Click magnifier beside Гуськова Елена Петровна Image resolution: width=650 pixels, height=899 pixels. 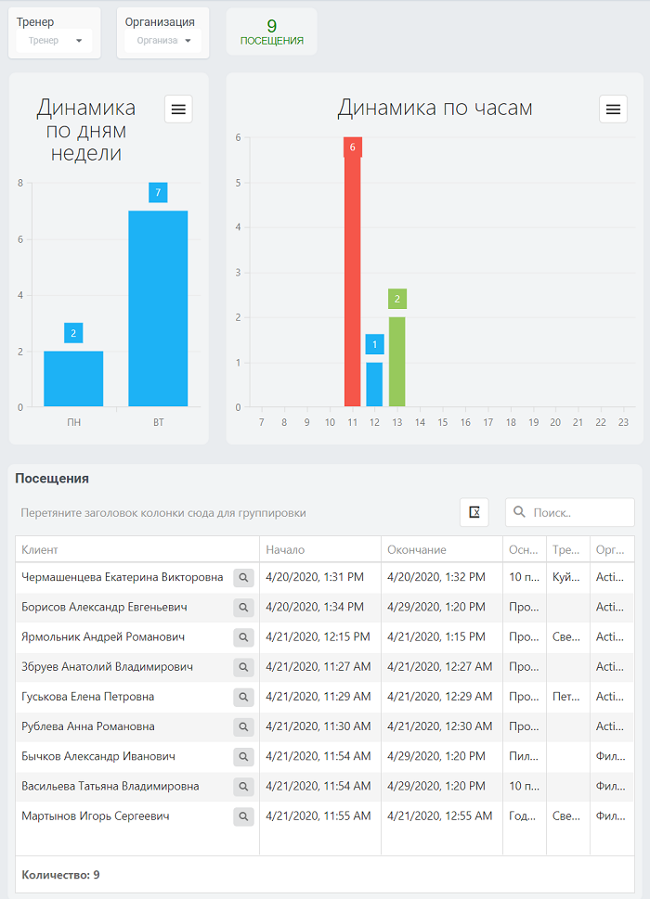(243, 697)
